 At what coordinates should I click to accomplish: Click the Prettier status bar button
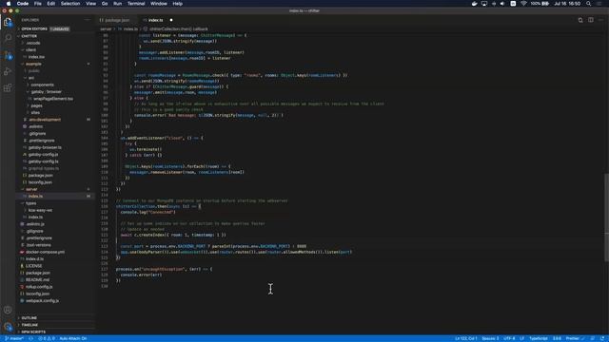pos(575,338)
